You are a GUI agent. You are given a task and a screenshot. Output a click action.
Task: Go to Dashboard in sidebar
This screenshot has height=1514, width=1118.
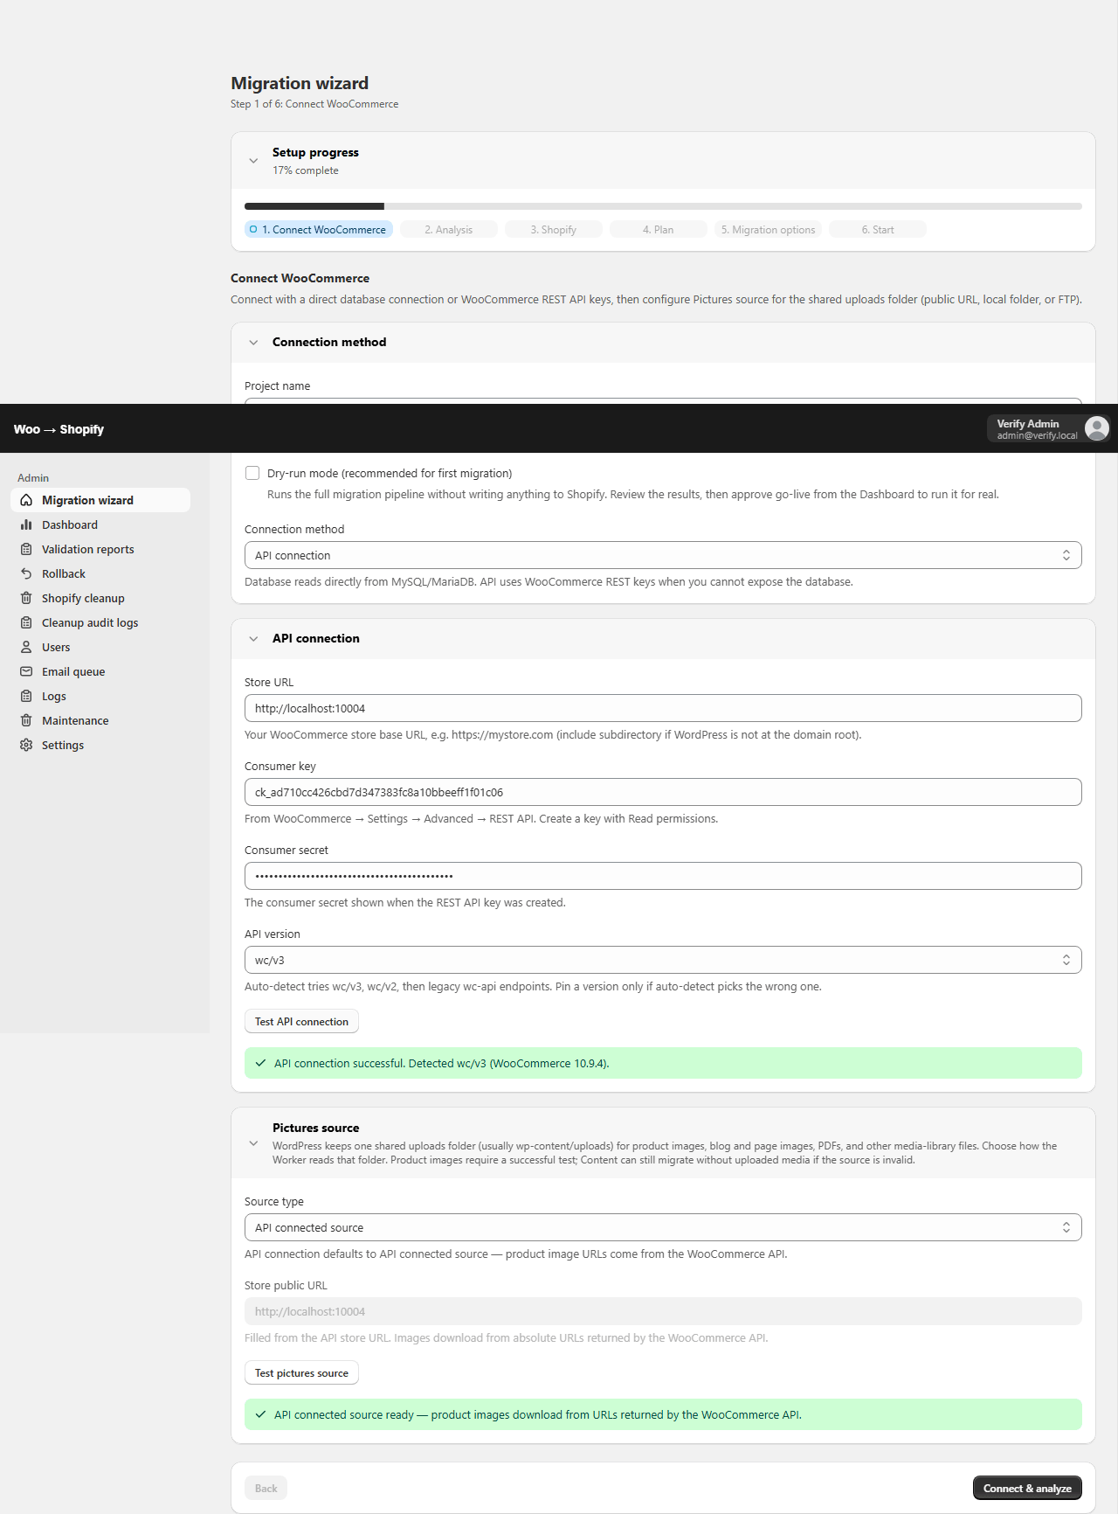pyautogui.click(x=100, y=524)
